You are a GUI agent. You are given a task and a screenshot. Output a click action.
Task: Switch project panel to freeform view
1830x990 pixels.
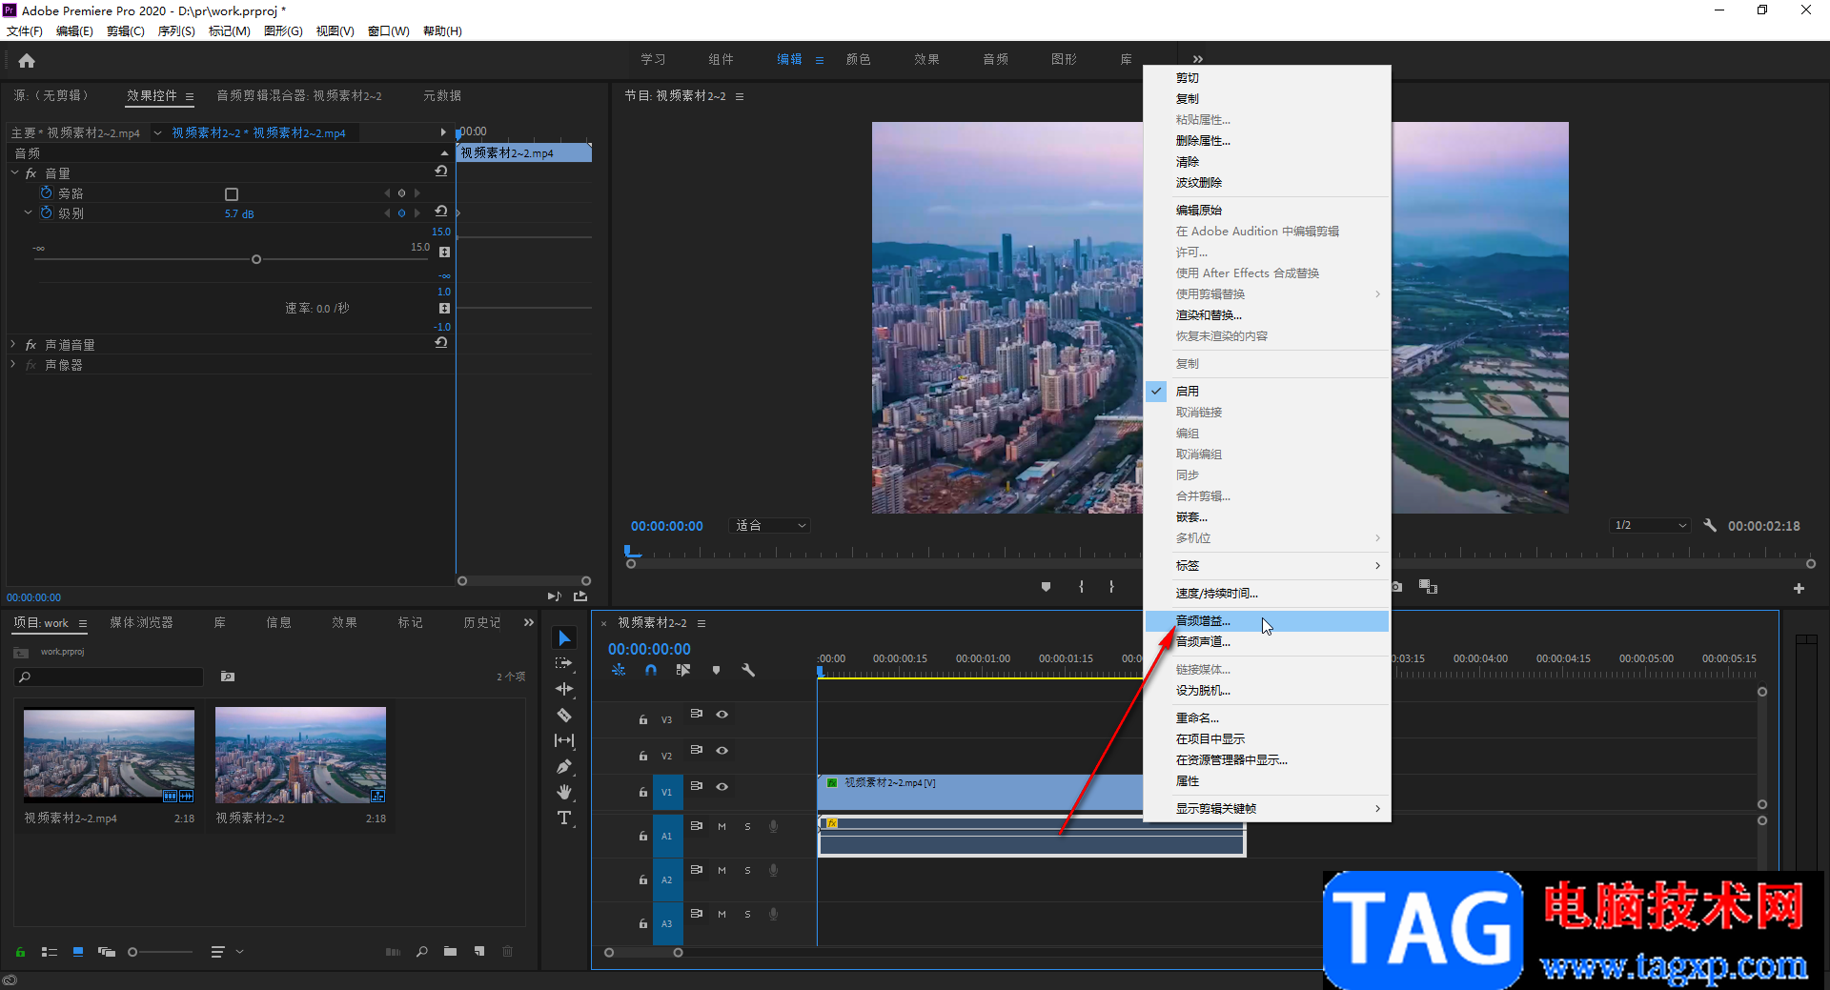[x=107, y=951]
